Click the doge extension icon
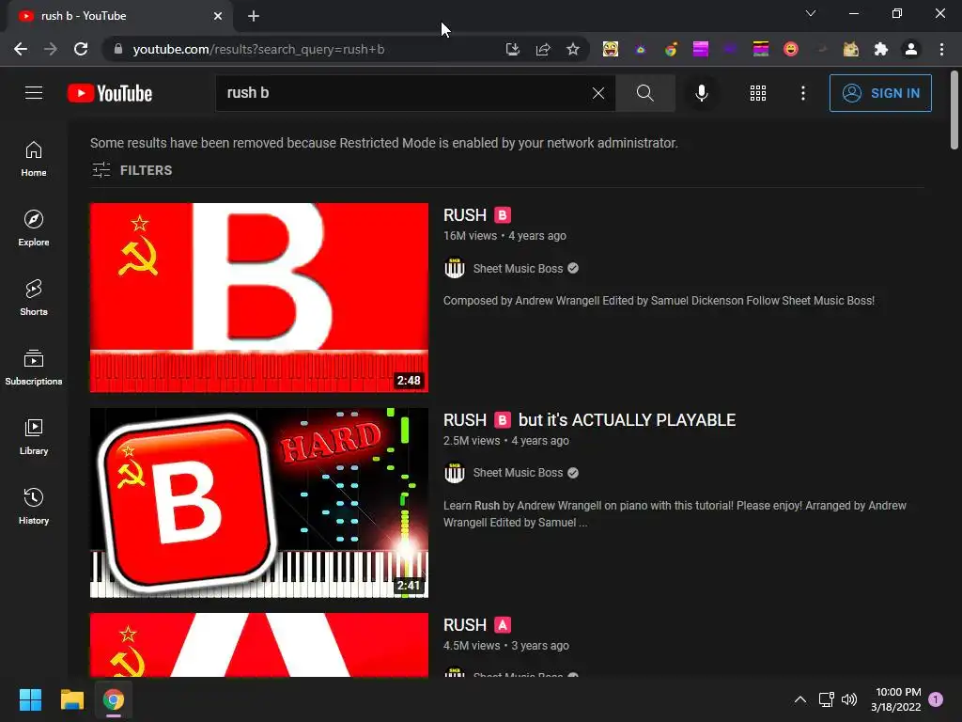This screenshot has width=962, height=722. pos(851,49)
